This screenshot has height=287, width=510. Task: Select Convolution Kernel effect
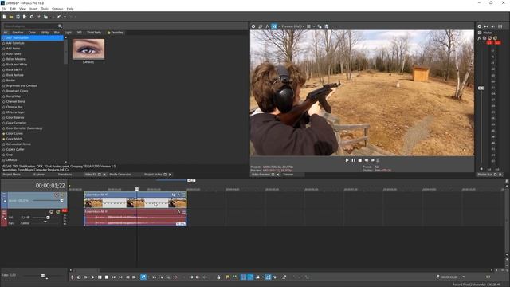tap(18, 144)
